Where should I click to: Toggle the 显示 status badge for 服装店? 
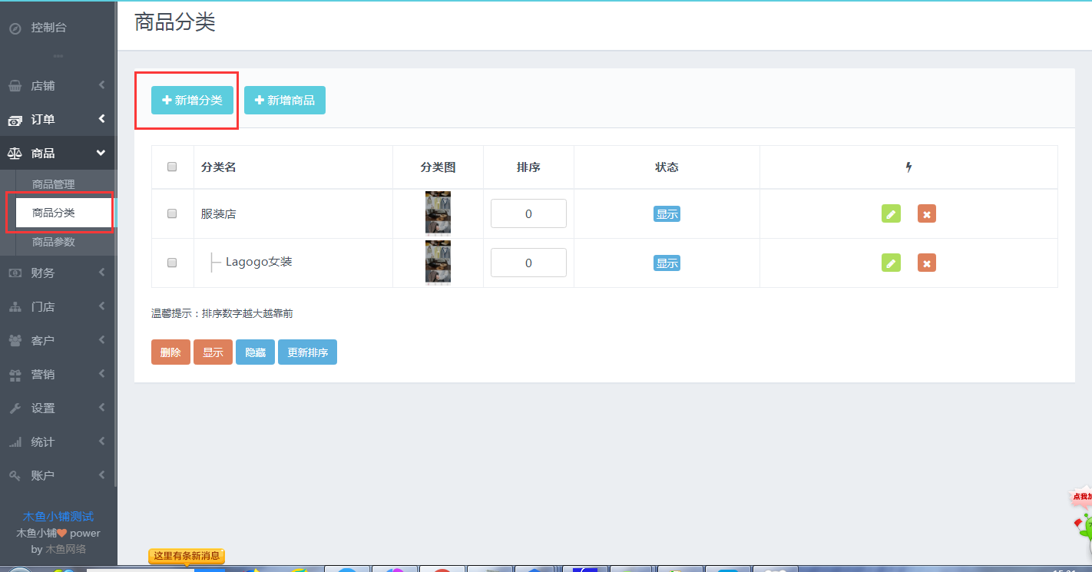[667, 214]
